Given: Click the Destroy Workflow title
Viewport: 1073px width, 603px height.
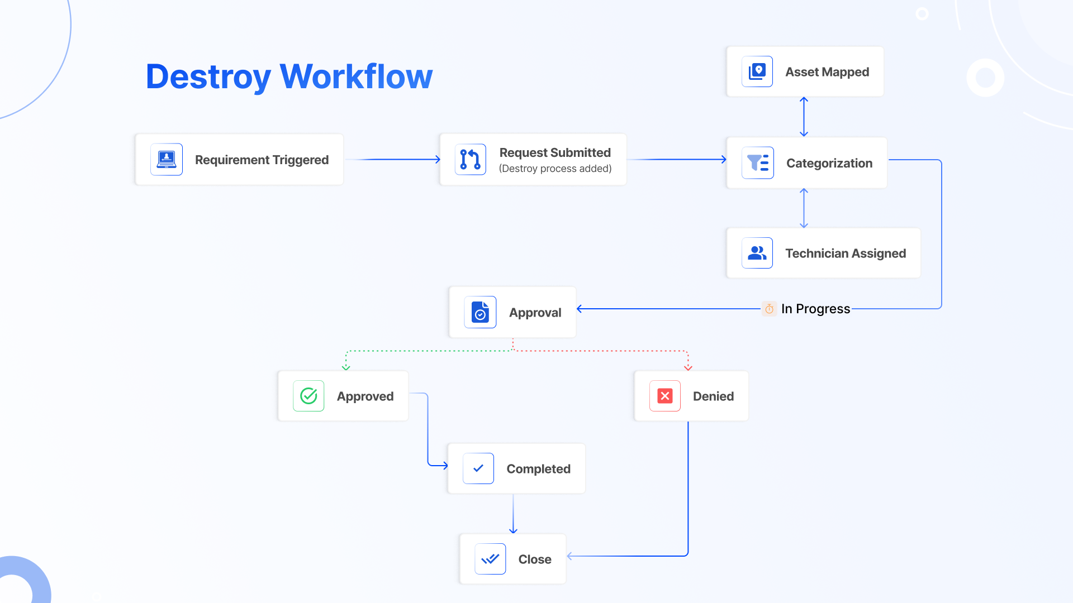Looking at the screenshot, I should click(289, 76).
